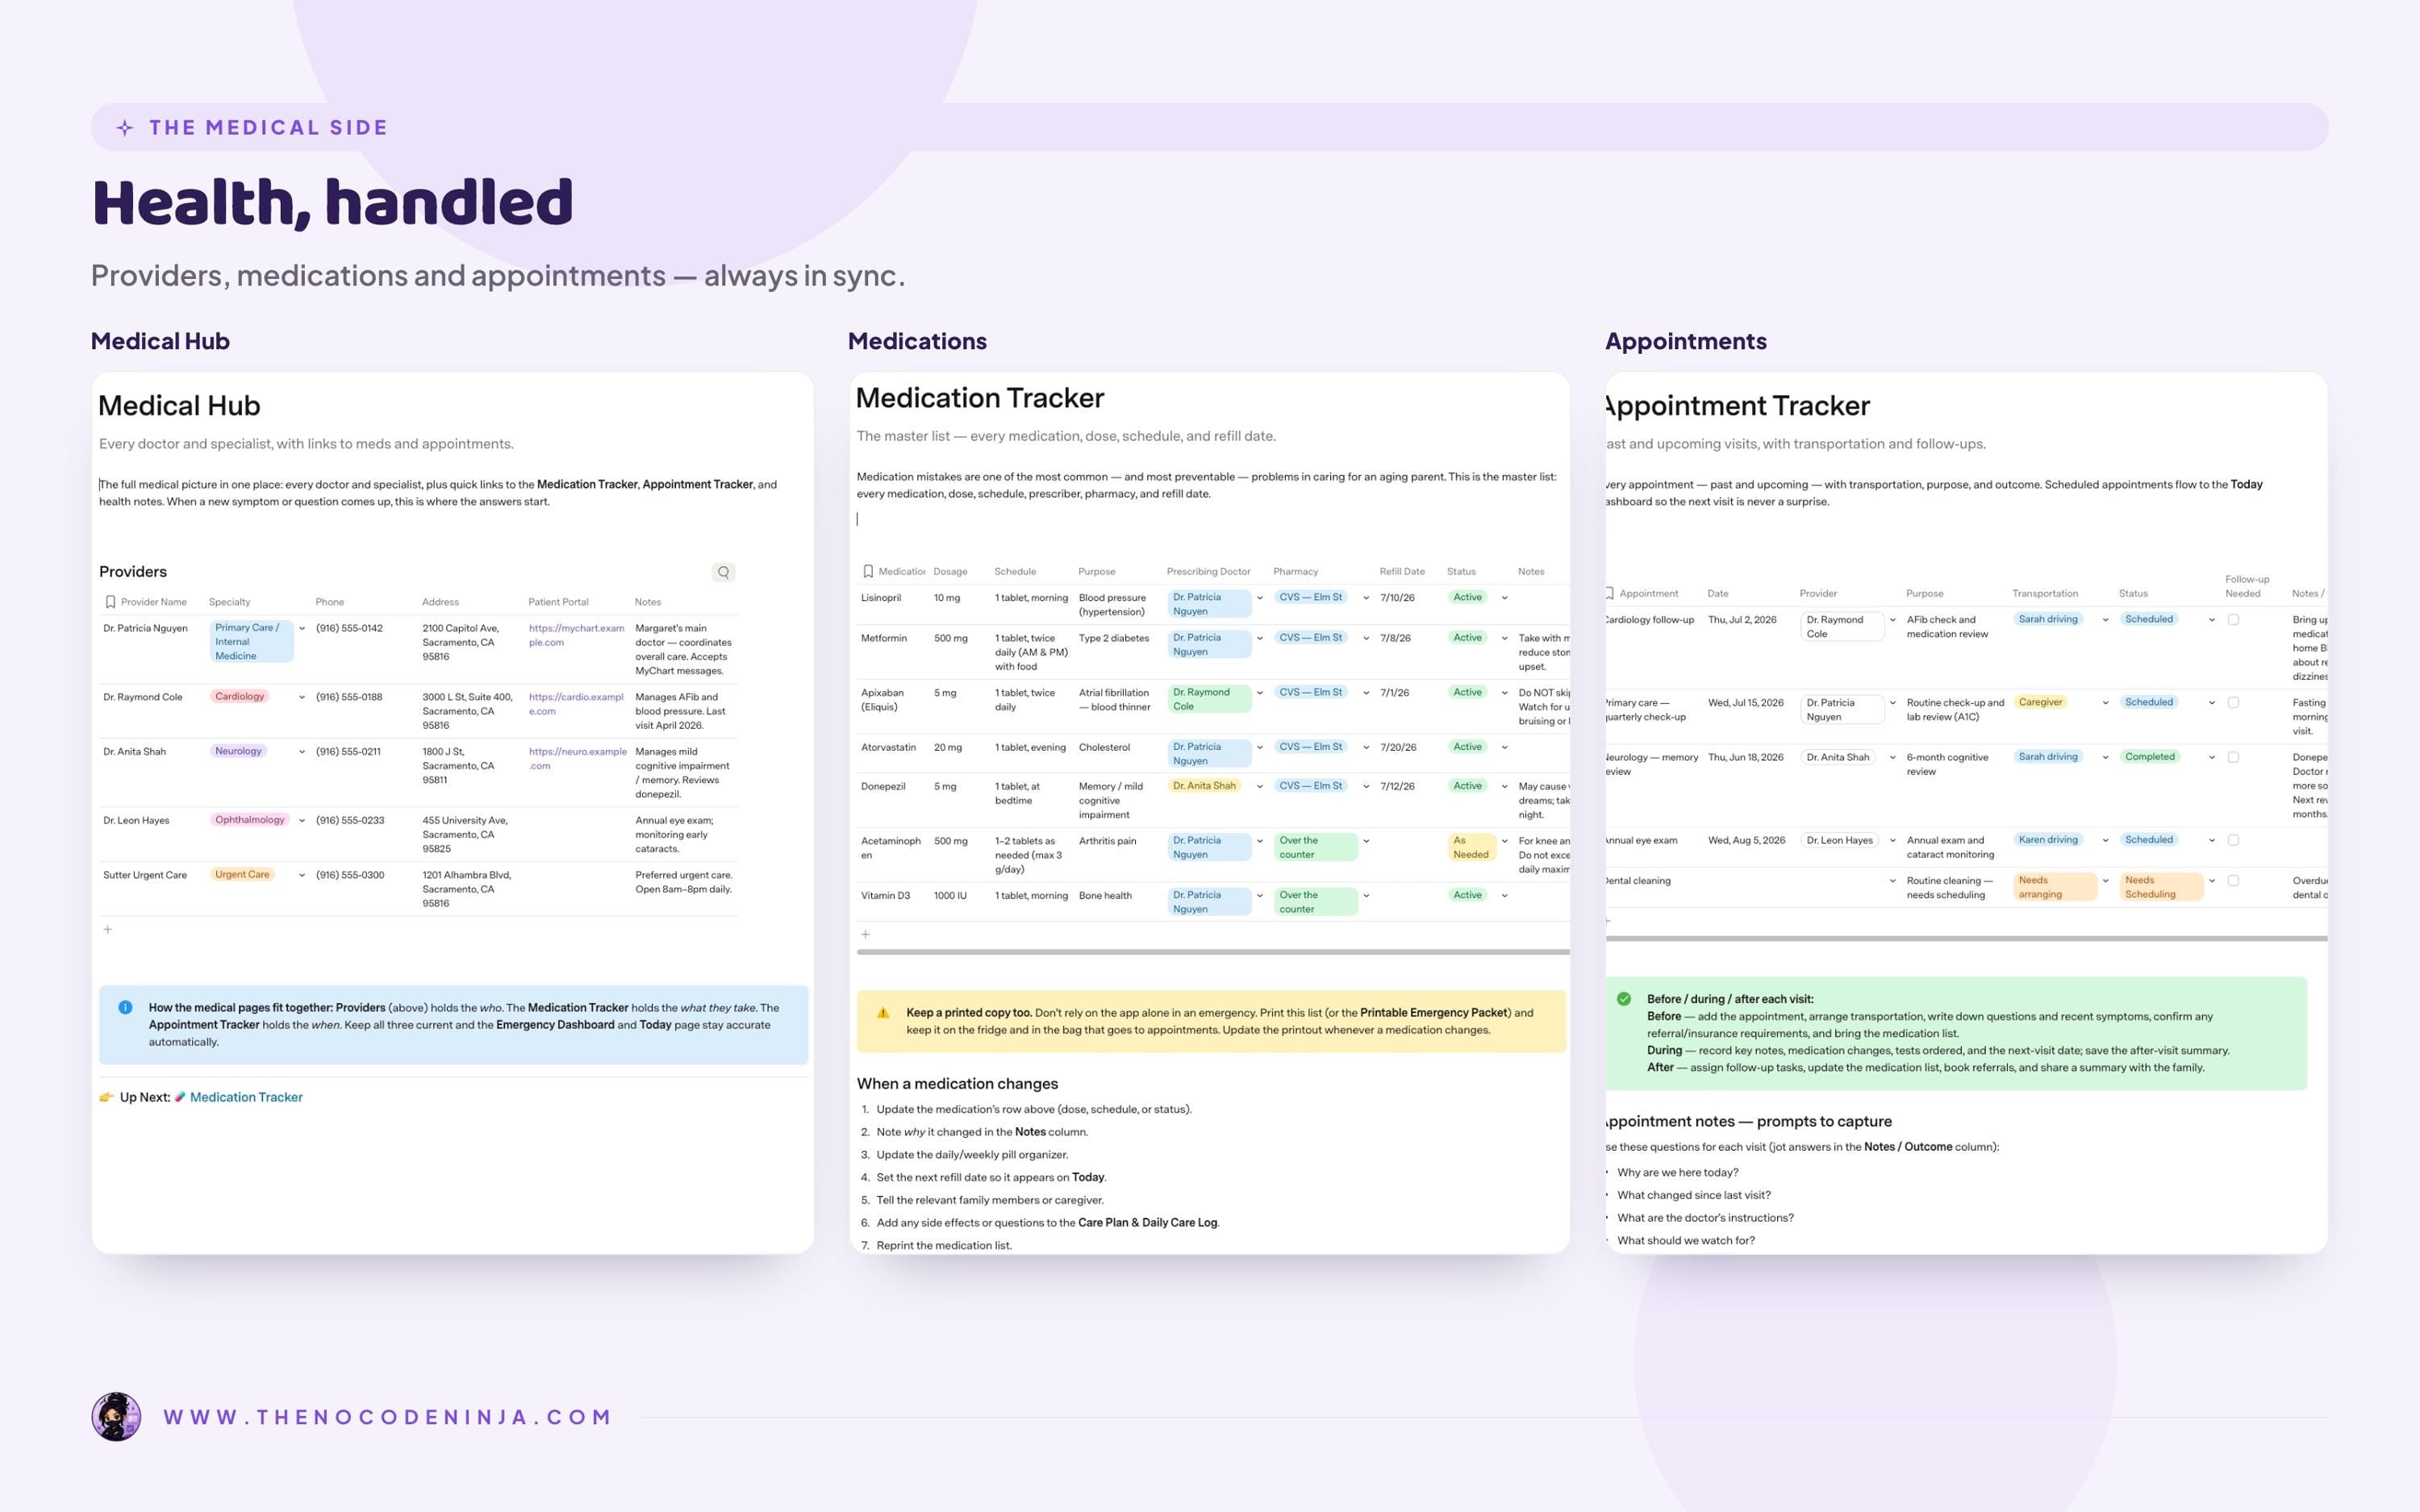Open Neurology specialty dropdown arrow
Viewport: 2420px width, 1512px height.
click(x=302, y=751)
